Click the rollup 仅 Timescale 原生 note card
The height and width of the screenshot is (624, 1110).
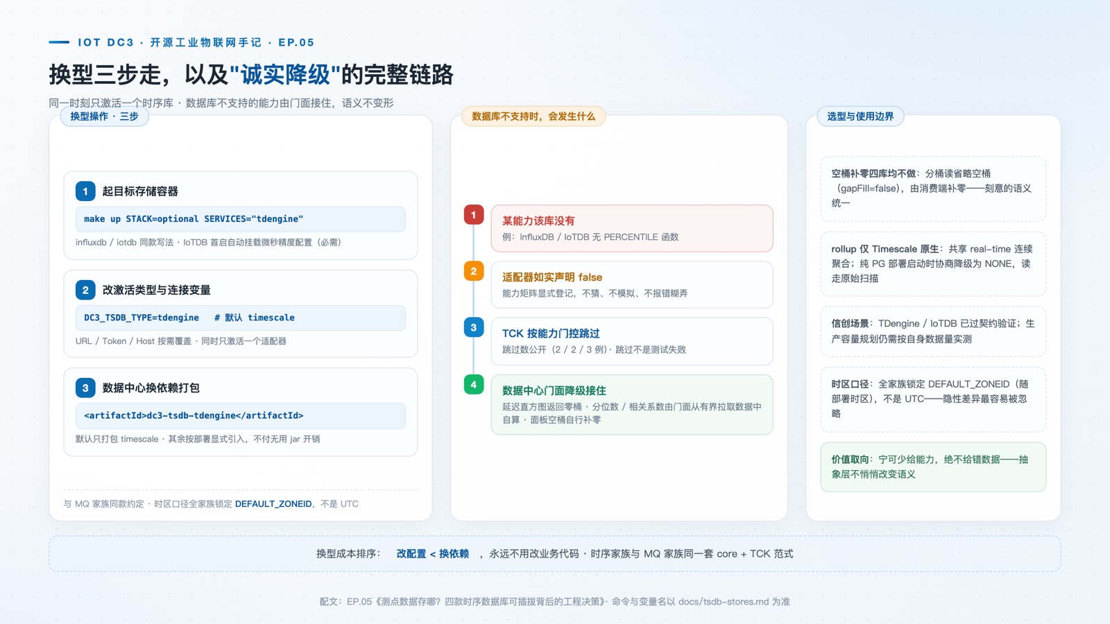(933, 263)
